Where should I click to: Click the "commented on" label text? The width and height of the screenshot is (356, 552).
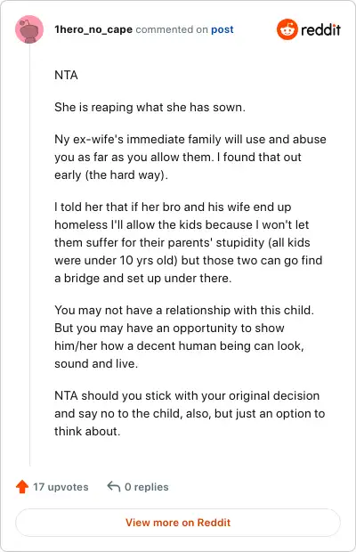[x=172, y=29]
